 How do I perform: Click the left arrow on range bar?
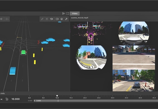(x=34, y=101)
